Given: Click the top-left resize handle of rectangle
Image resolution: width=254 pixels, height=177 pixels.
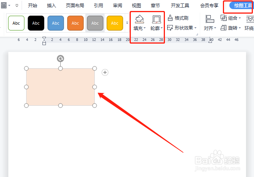Looking at the screenshot, I should (x=26, y=68).
